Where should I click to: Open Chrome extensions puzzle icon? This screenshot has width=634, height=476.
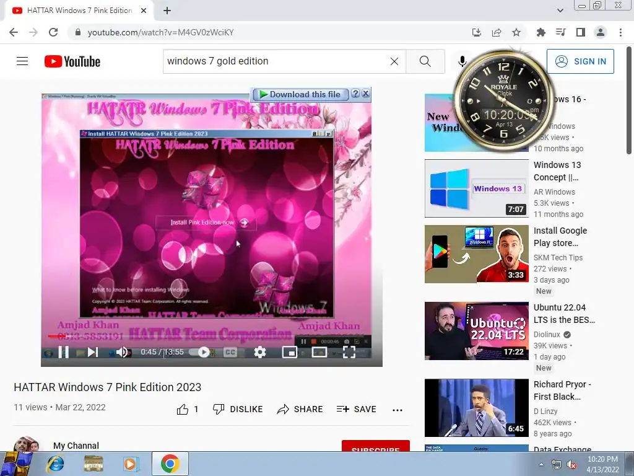pyautogui.click(x=541, y=32)
